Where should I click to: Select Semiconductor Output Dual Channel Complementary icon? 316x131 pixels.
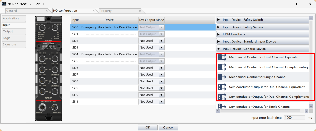pos(222,97)
